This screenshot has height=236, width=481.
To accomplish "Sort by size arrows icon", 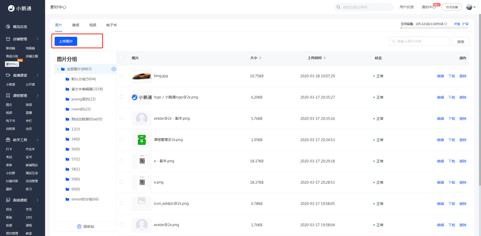I will coord(260,58).
